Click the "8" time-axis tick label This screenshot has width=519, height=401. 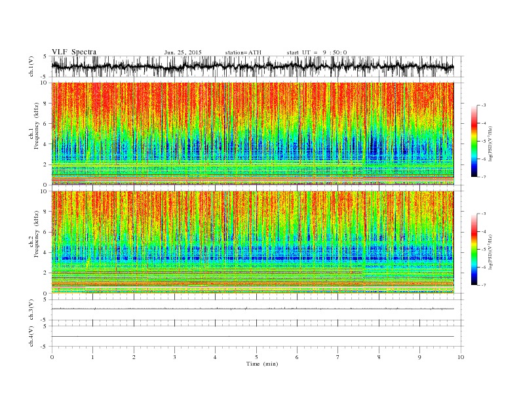(x=379, y=357)
